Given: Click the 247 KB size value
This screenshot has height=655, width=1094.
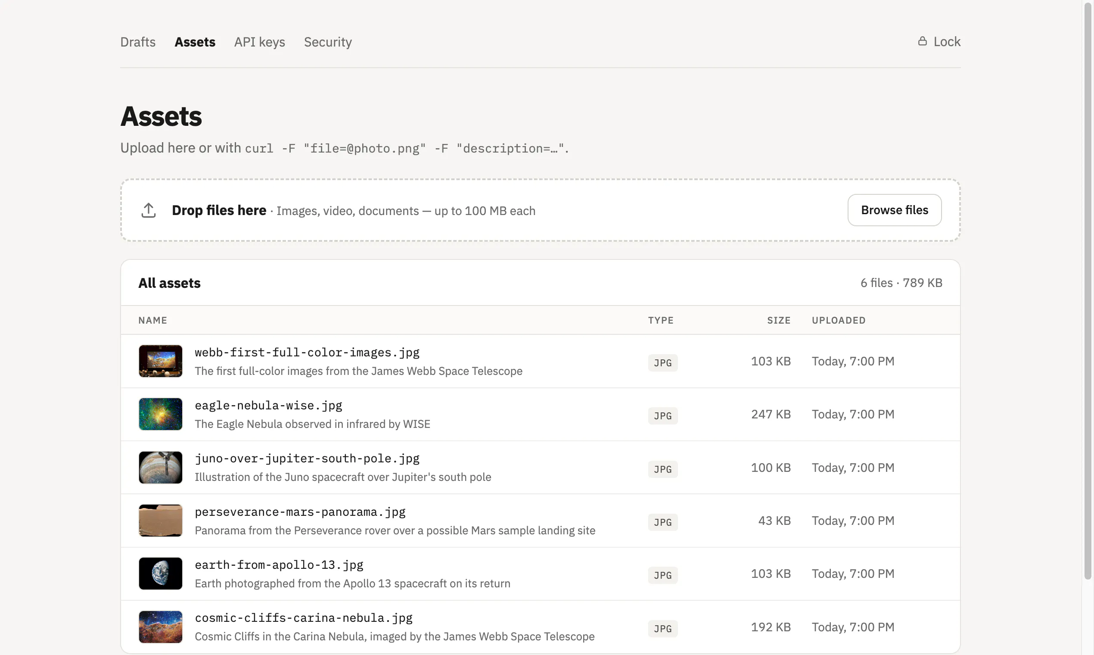Looking at the screenshot, I should click(x=771, y=414).
